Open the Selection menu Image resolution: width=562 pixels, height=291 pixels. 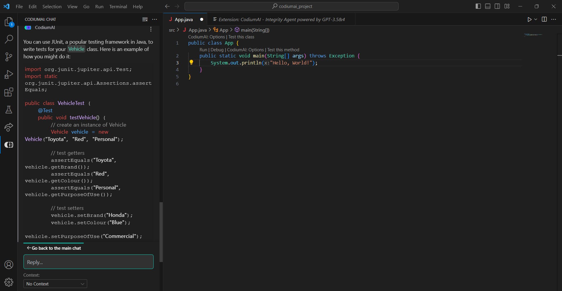click(52, 6)
